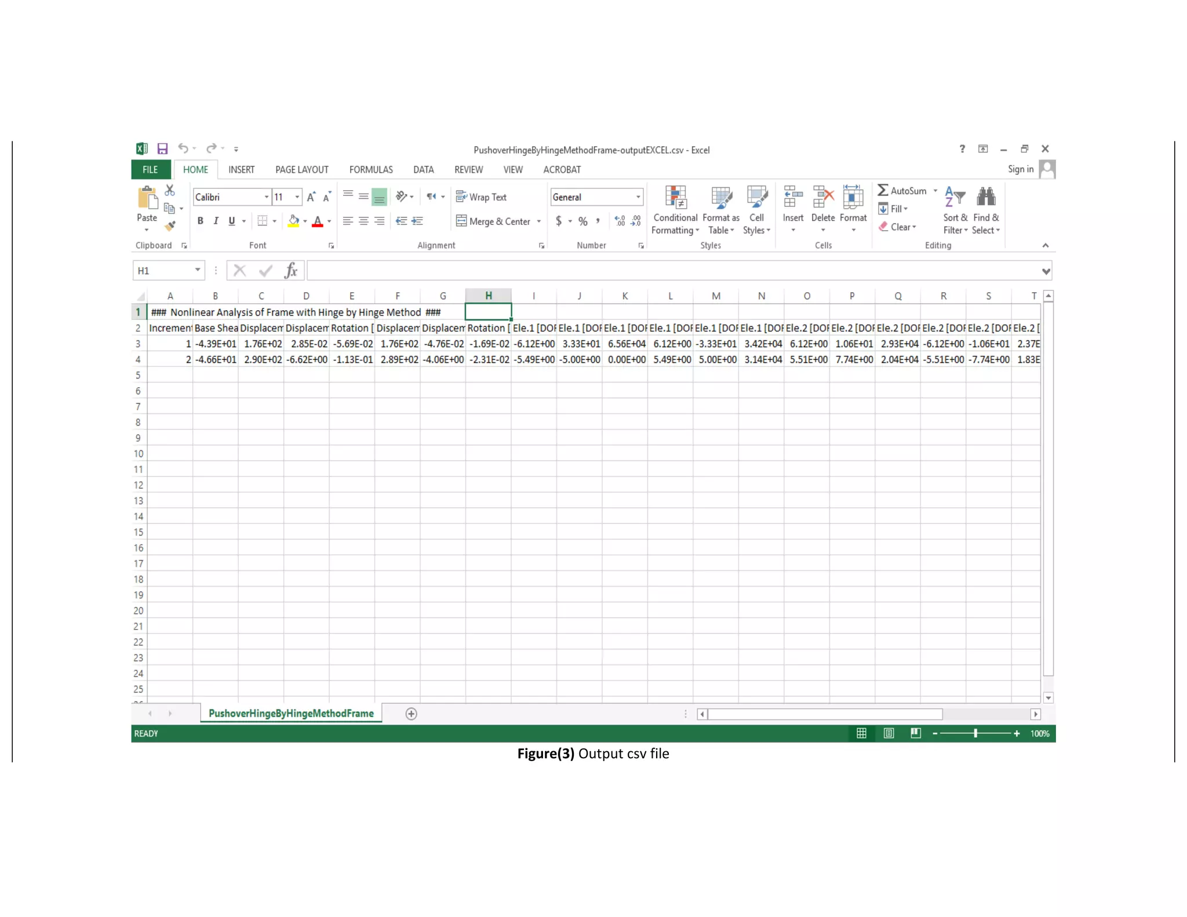Collapse the ribbon with the arrow
This screenshot has width=1187, height=917.
point(1046,246)
